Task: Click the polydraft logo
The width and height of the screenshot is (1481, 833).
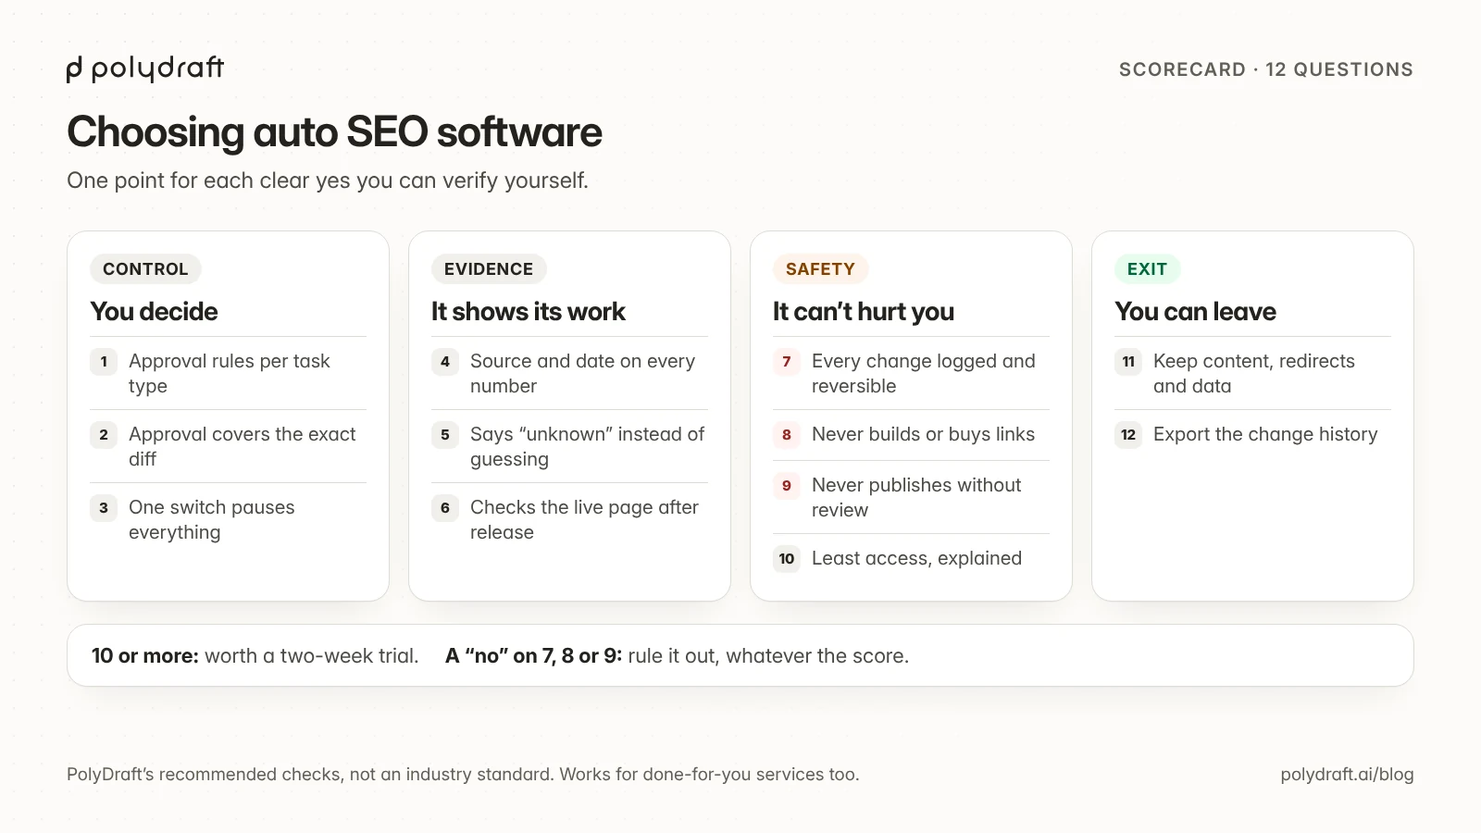Action: 145,68
